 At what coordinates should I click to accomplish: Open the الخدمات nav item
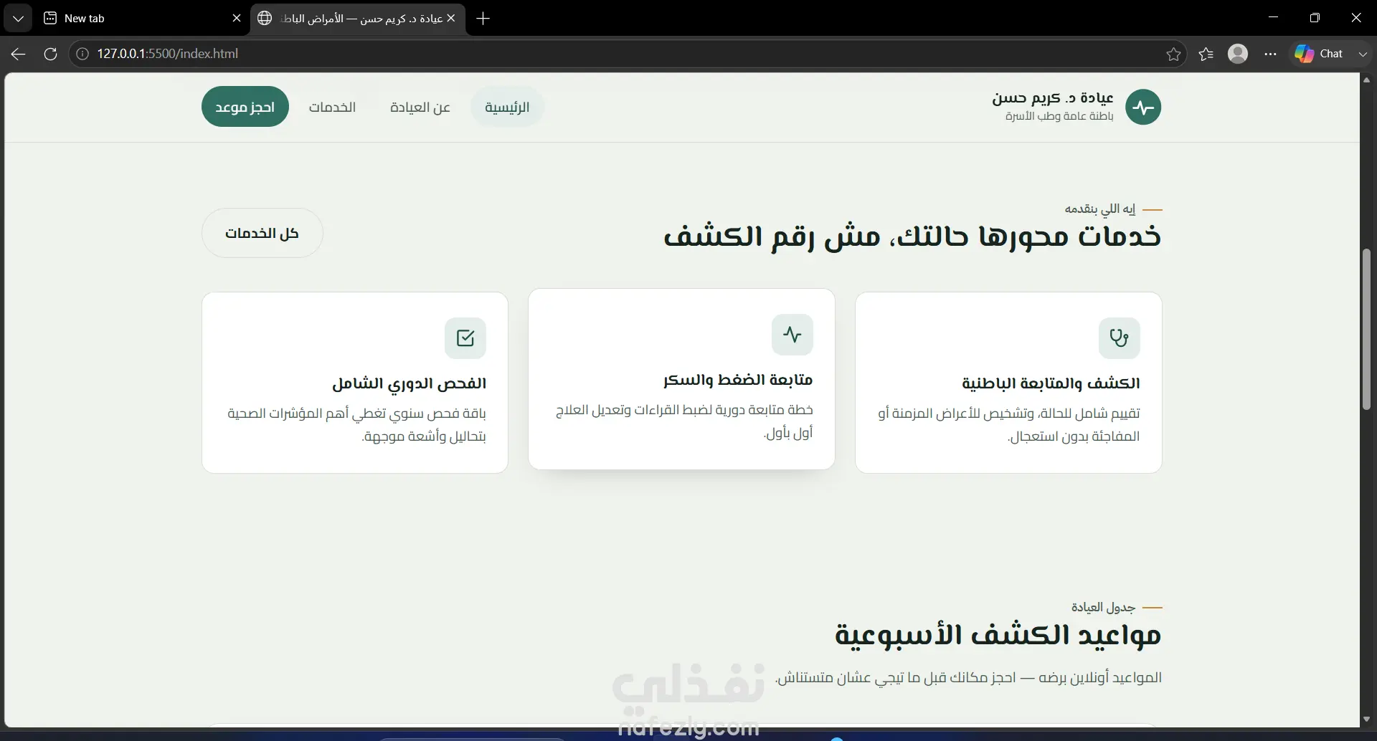[x=332, y=107]
